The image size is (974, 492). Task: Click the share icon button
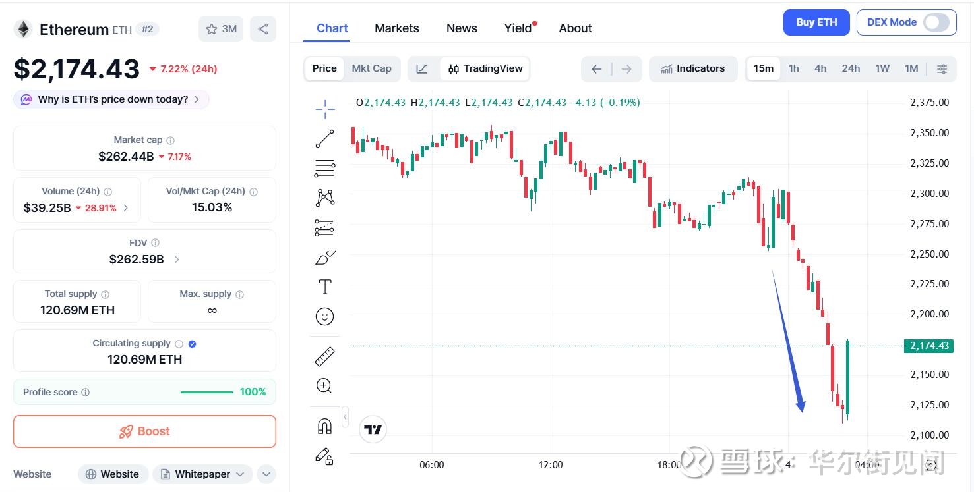pyautogui.click(x=263, y=29)
